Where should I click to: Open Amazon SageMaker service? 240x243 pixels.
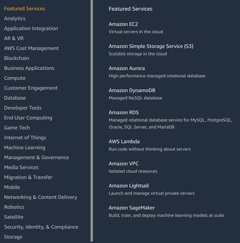coord(132,208)
